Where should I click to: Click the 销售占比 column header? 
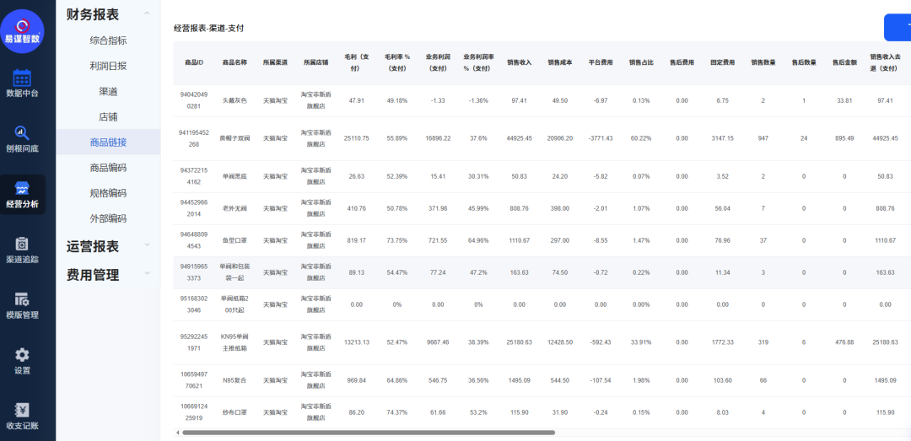(x=641, y=62)
